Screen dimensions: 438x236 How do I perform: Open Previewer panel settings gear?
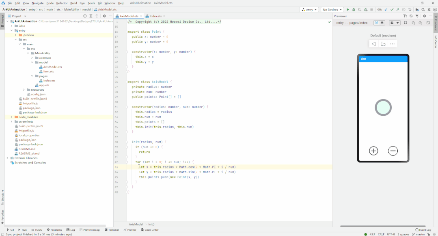coord(425,16)
